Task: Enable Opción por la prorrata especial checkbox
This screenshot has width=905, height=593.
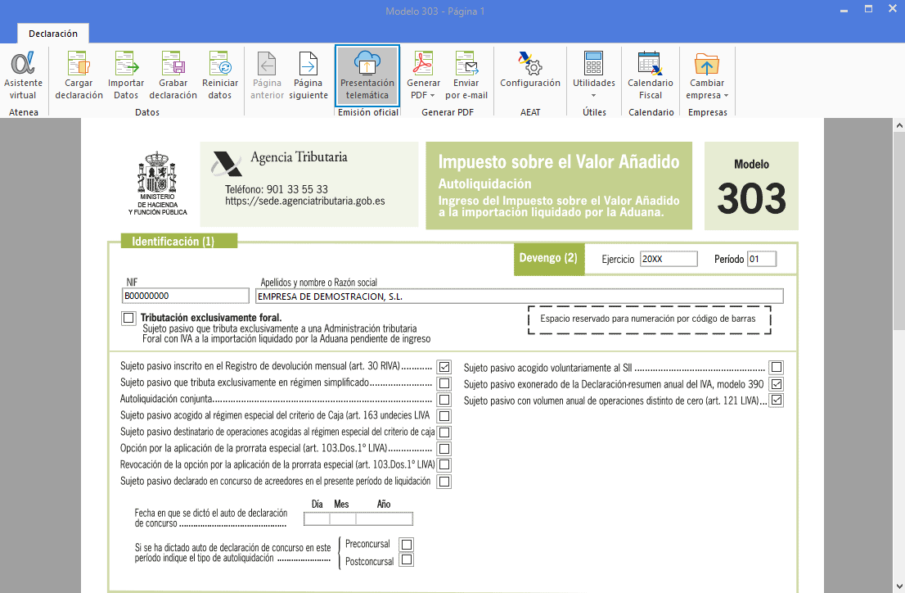Action: (443, 449)
